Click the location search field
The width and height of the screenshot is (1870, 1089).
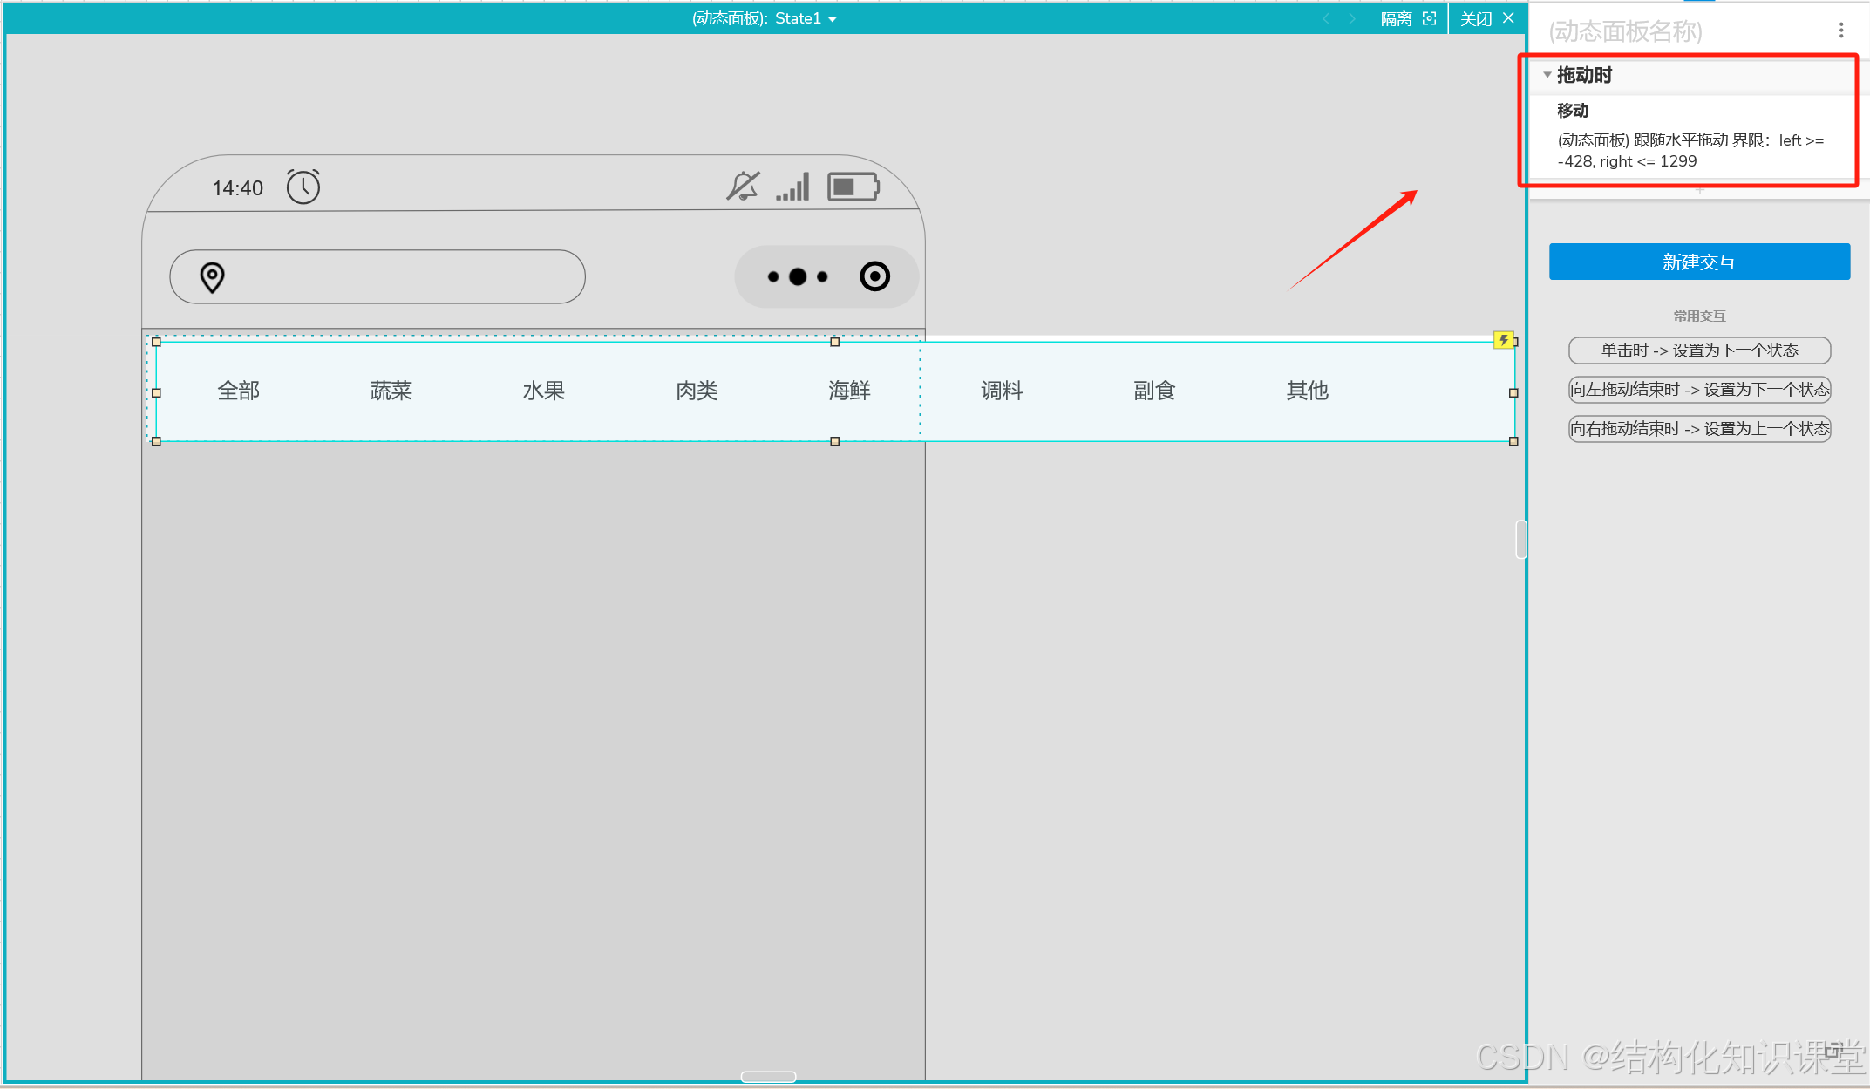point(377,277)
